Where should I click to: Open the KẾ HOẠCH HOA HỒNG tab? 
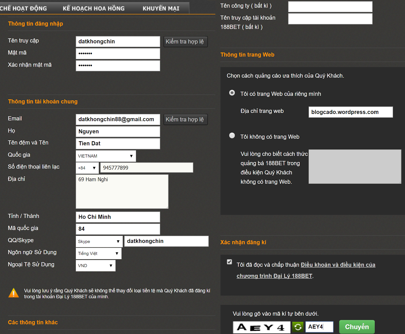[94, 8]
